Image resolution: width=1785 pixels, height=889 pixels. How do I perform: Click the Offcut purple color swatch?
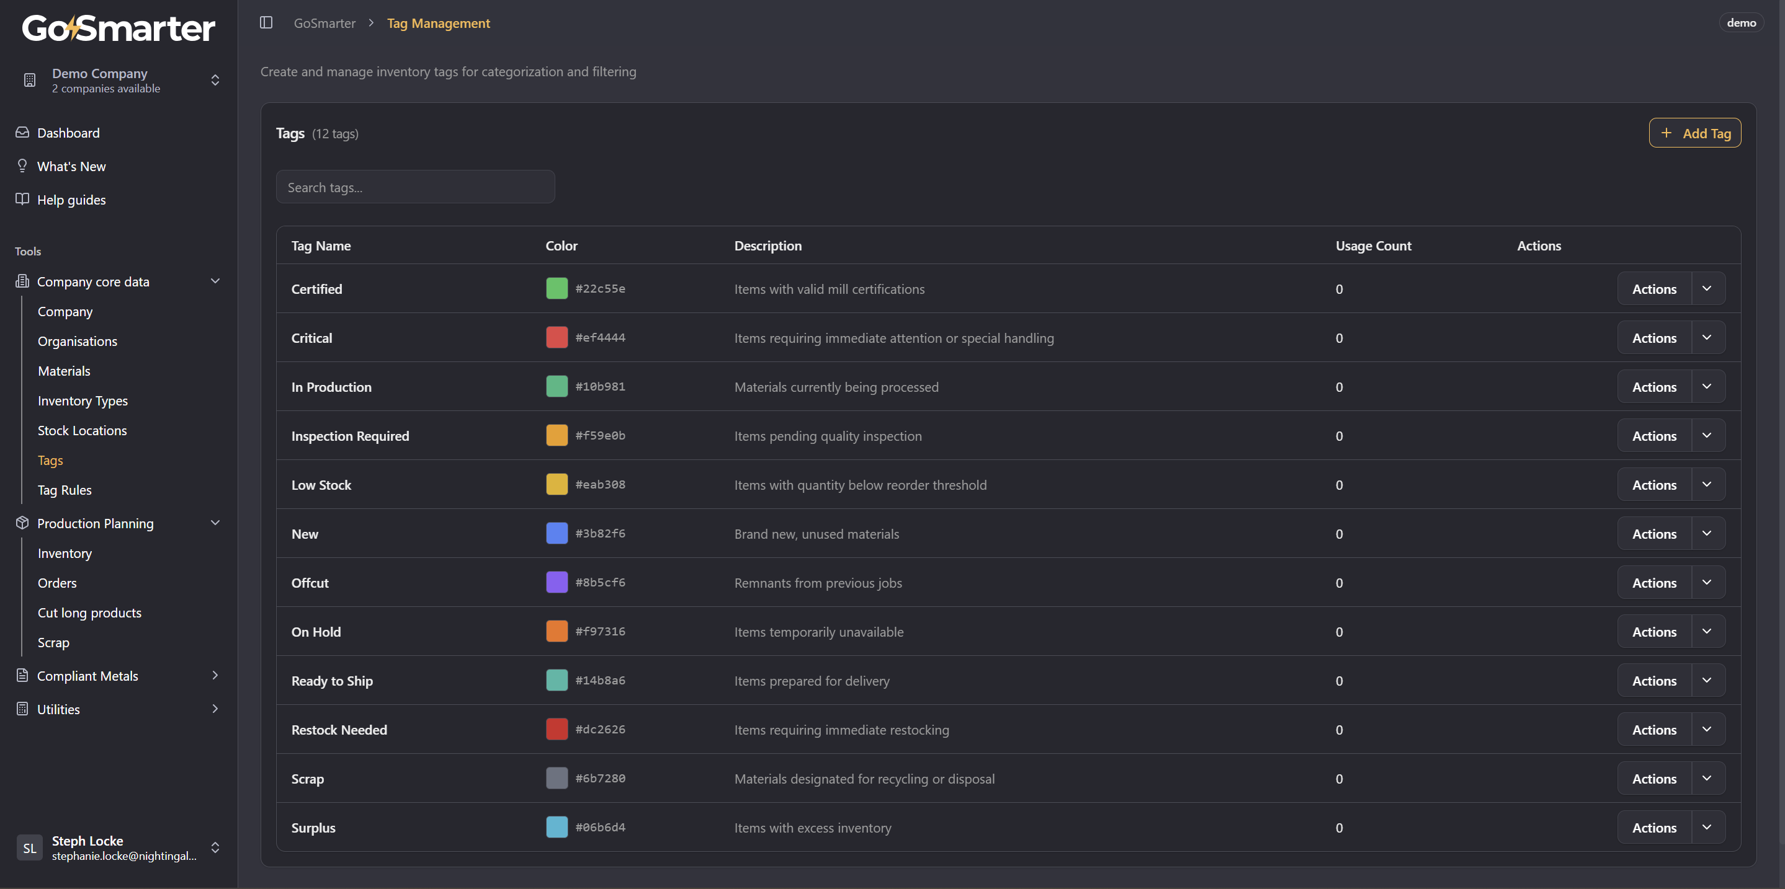tap(557, 582)
